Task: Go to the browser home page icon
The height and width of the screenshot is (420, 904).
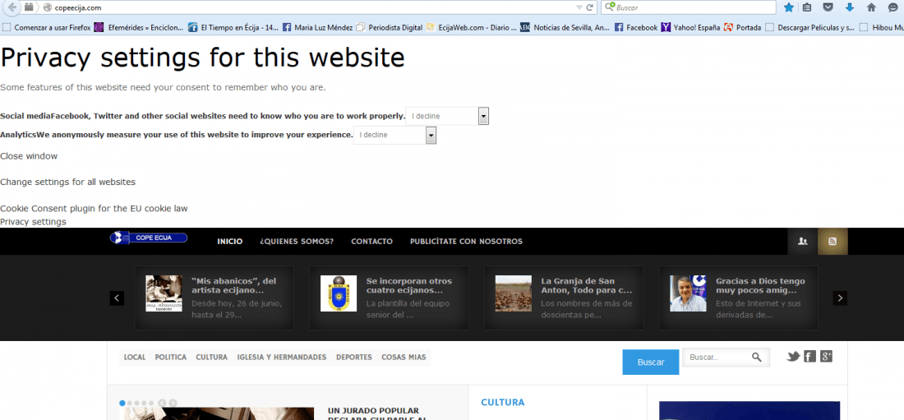Action: 871,7
